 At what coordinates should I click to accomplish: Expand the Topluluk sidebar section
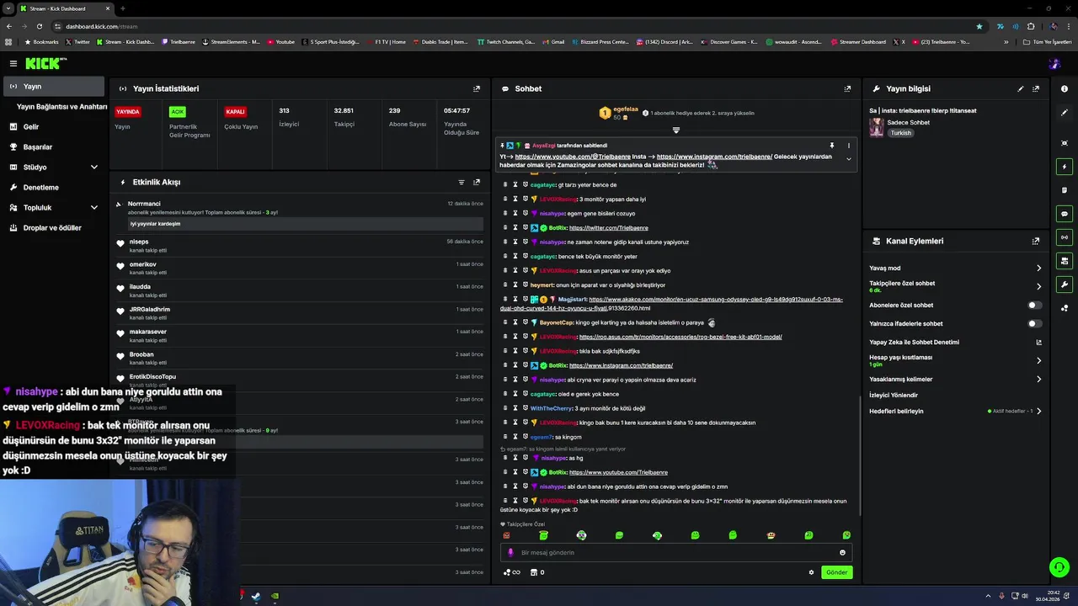93,208
